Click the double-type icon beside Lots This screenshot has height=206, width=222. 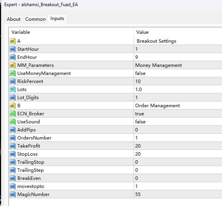click(x=12, y=90)
